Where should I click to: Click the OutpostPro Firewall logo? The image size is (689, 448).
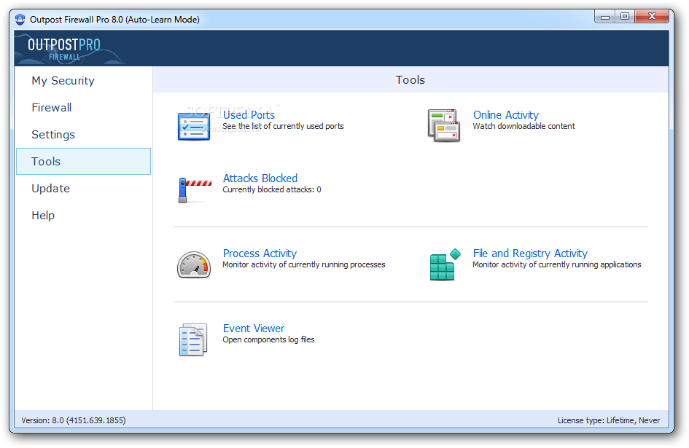click(64, 49)
